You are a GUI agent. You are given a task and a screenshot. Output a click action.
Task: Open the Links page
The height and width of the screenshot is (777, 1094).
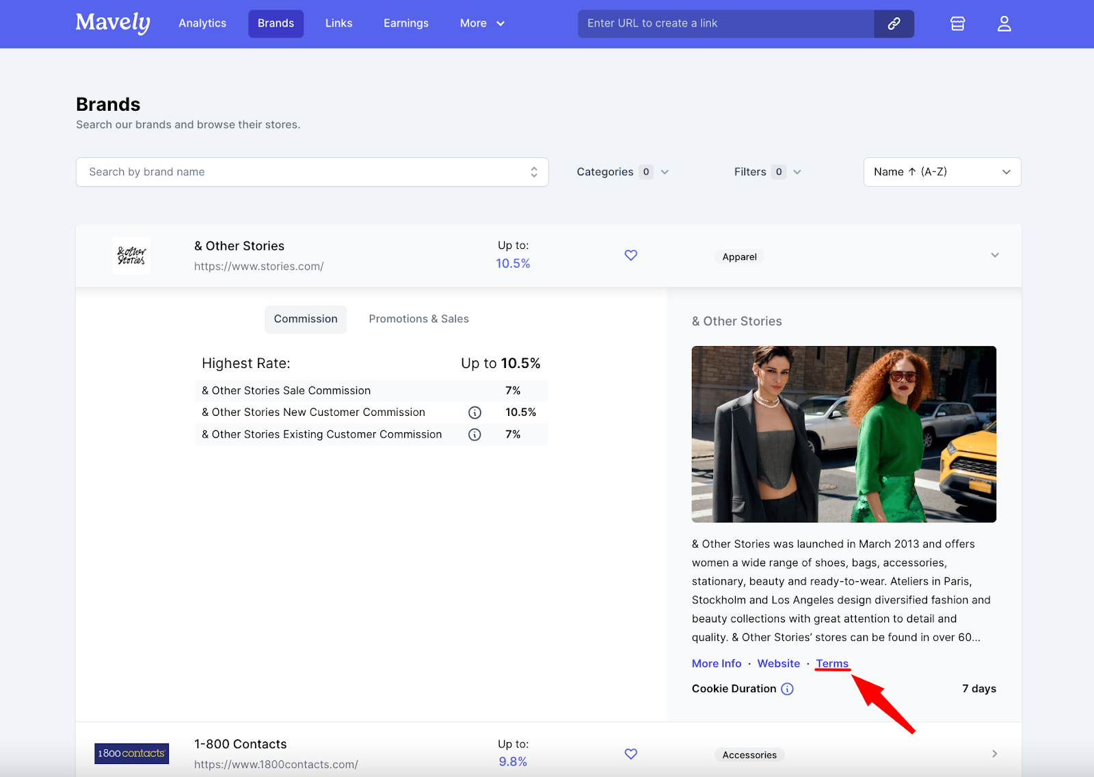point(338,23)
